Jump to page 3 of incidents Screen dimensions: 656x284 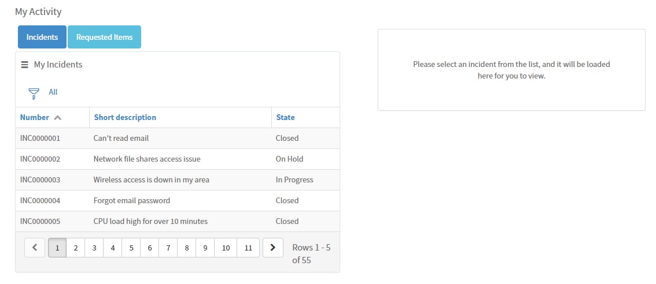(x=94, y=248)
